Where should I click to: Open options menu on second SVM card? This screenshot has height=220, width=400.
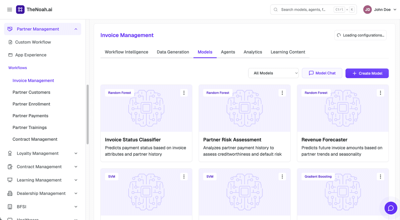coord(282,176)
